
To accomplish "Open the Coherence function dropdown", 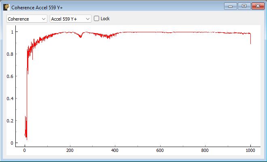I will tap(27, 19).
